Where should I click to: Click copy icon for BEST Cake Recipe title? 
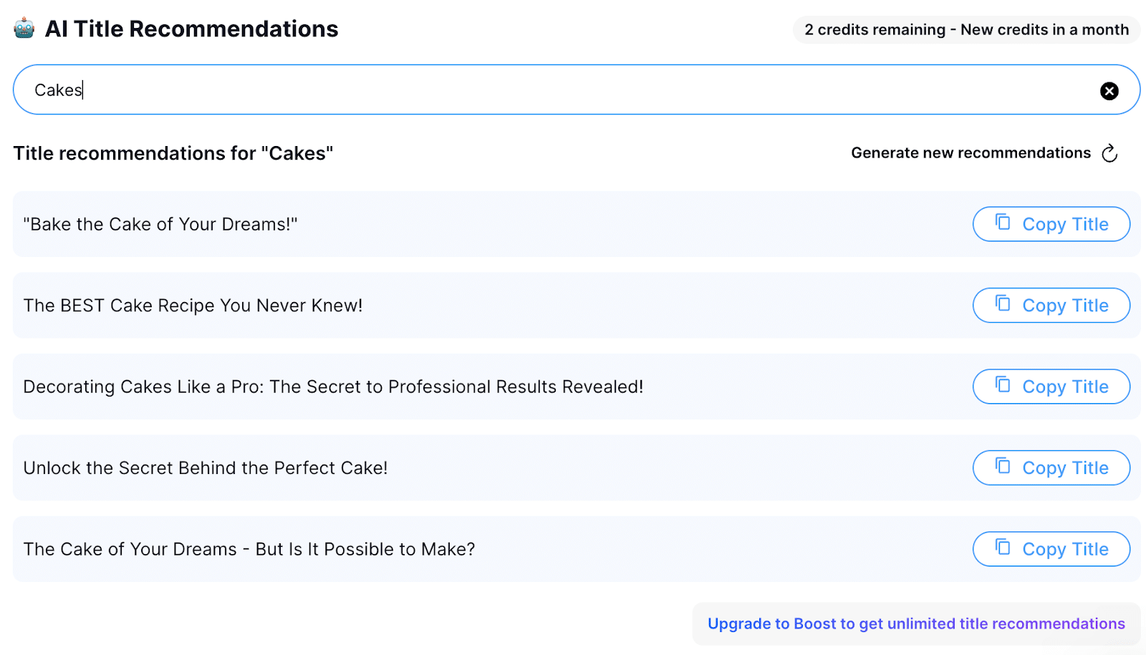1003,304
